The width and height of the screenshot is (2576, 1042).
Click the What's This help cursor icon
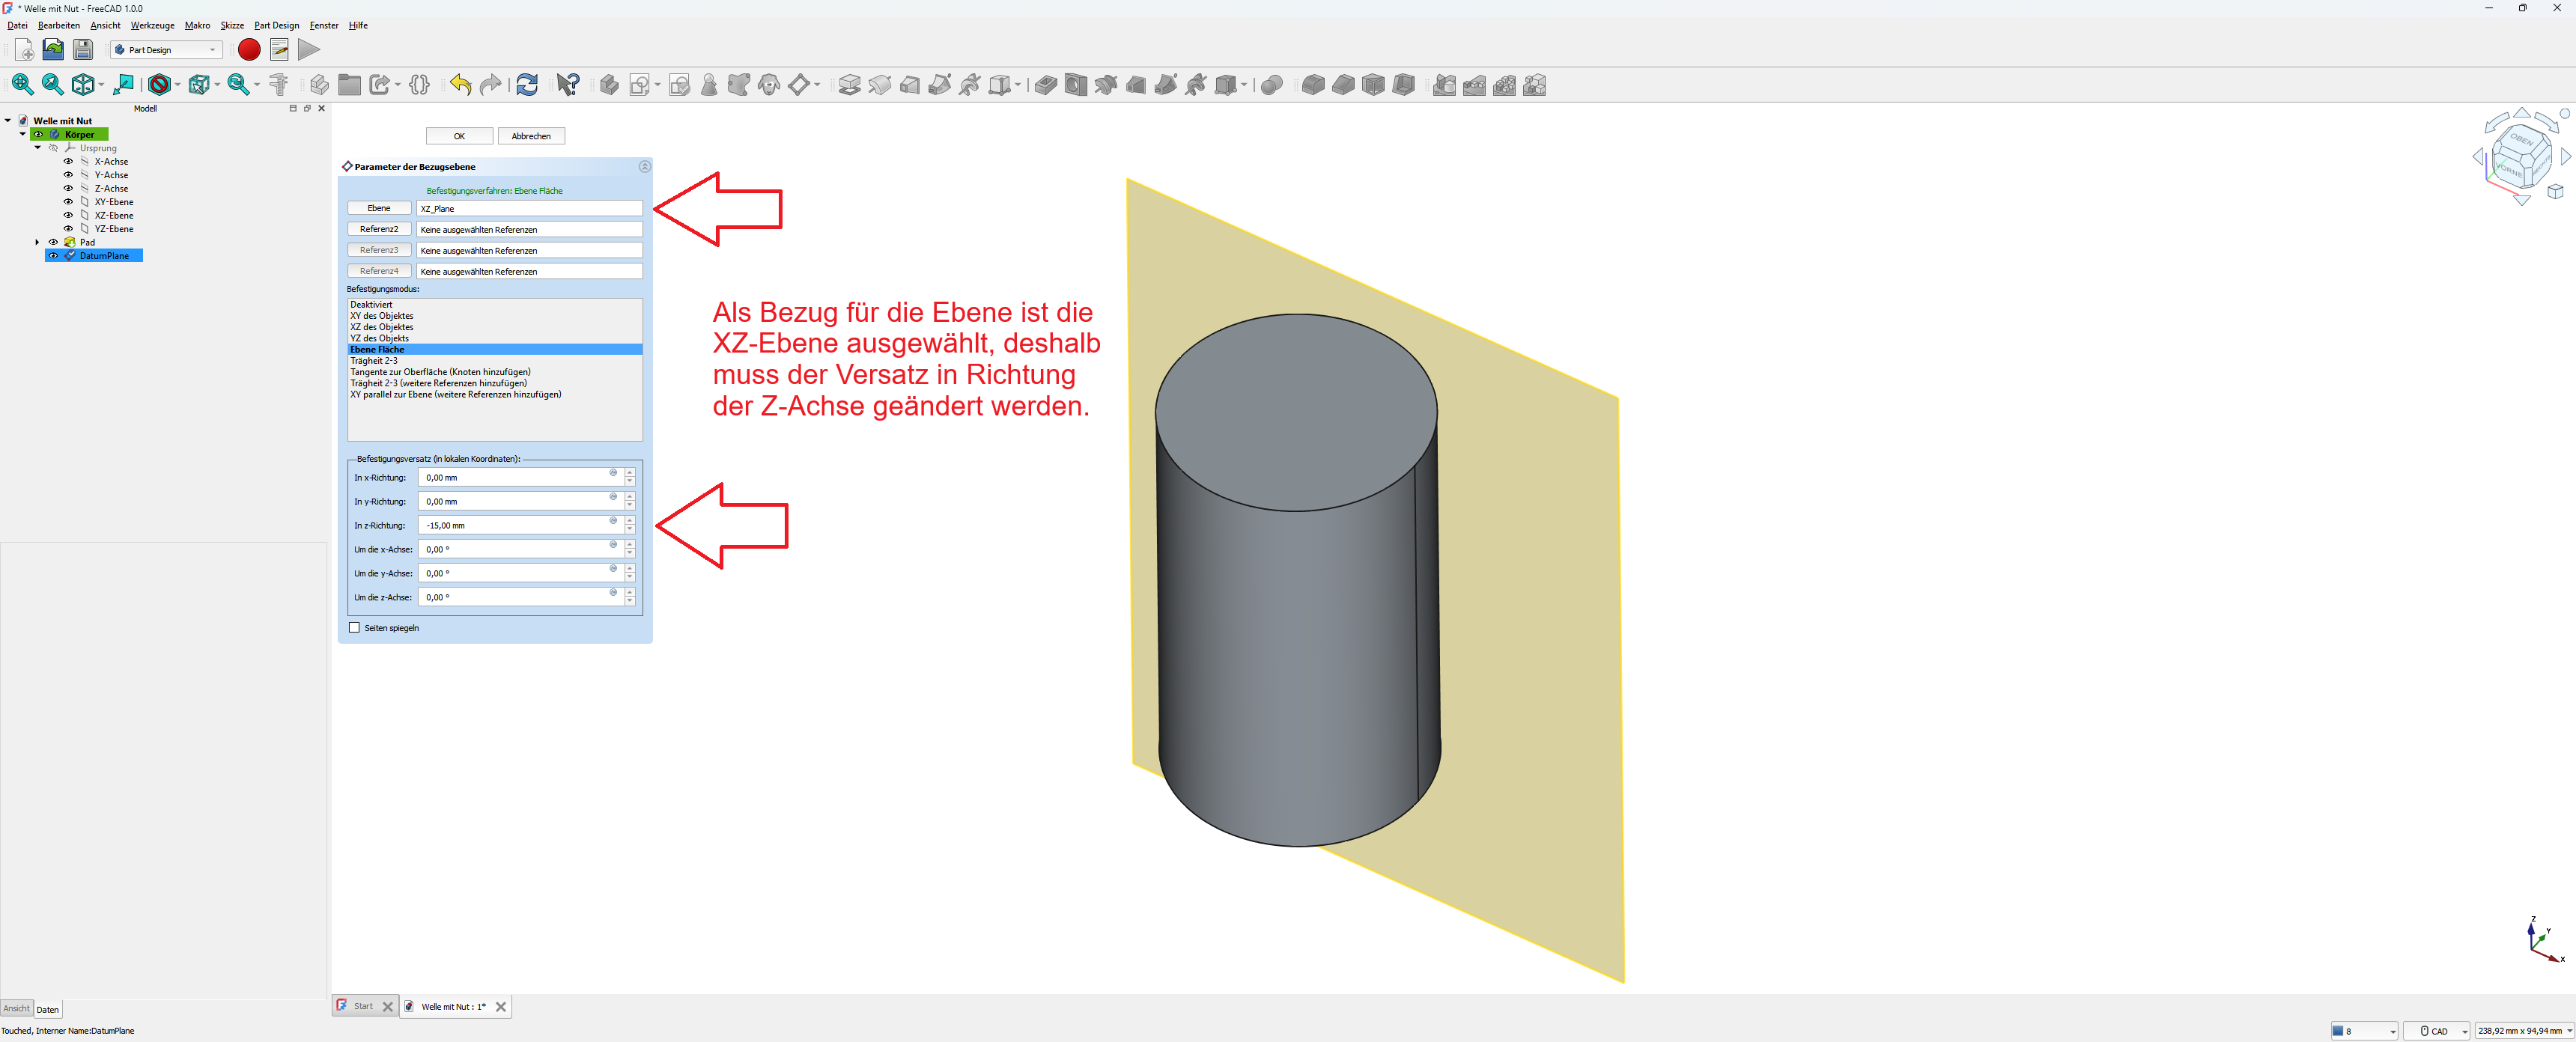pyautogui.click(x=568, y=85)
